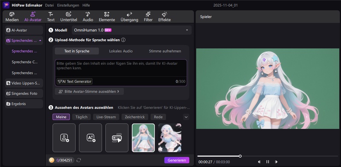Open Video Lippen-S... in sidebar
The width and height of the screenshot is (341, 167).
[x=24, y=83]
